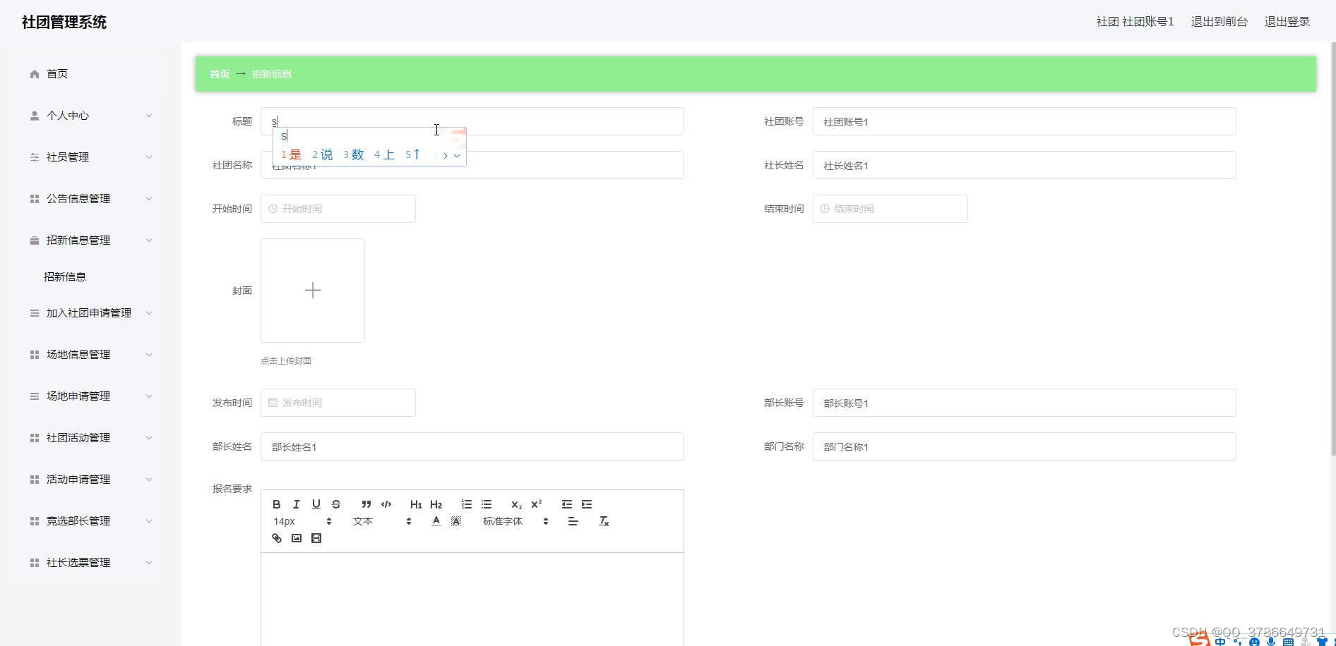Image resolution: width=1336 pixels, height=646 pixels.
Task: Open text alignment options
Action: 573,521
